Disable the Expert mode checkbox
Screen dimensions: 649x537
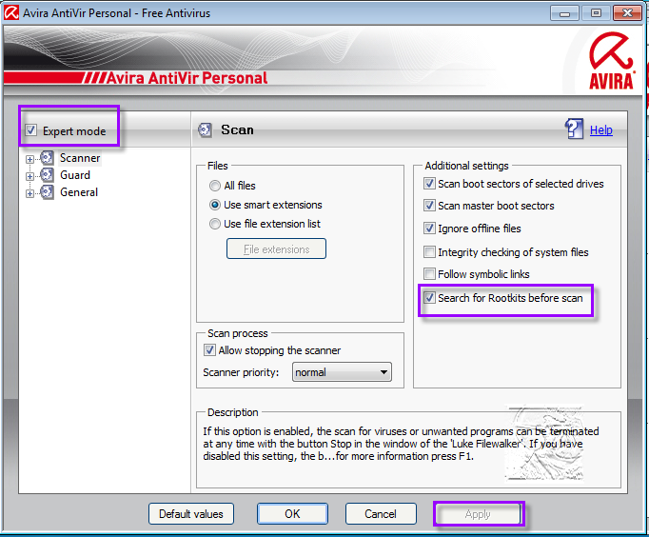pyautogui.click(x=31, y=130)
